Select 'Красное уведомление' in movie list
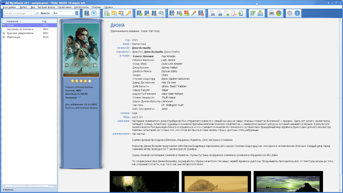This screenshot has width=343, height=193. (x=30, y=33)
